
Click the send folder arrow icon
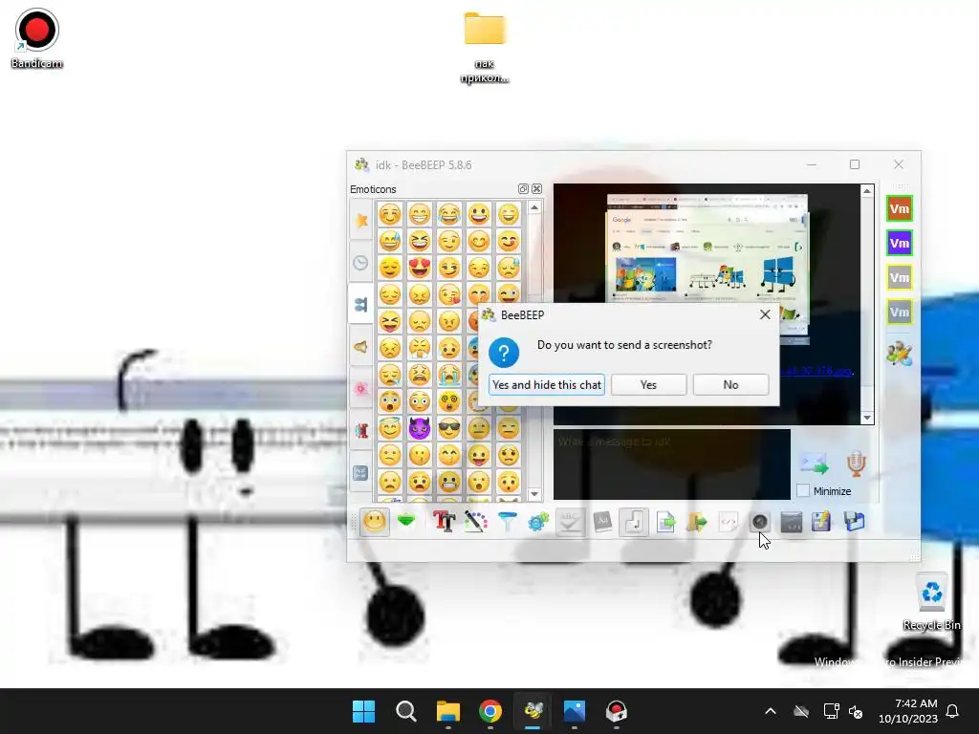697,521
